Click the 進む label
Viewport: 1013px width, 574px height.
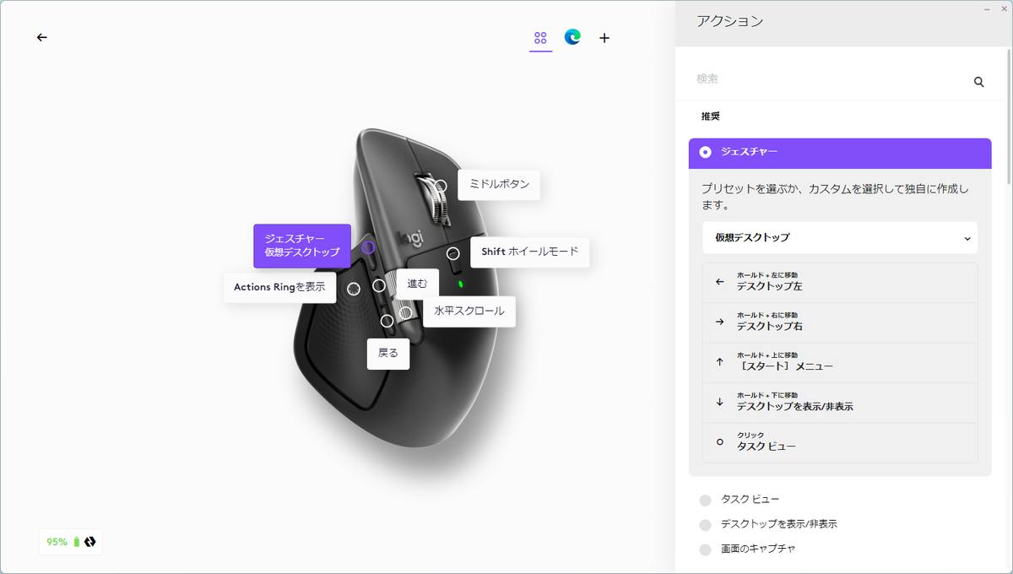(417, 284)
